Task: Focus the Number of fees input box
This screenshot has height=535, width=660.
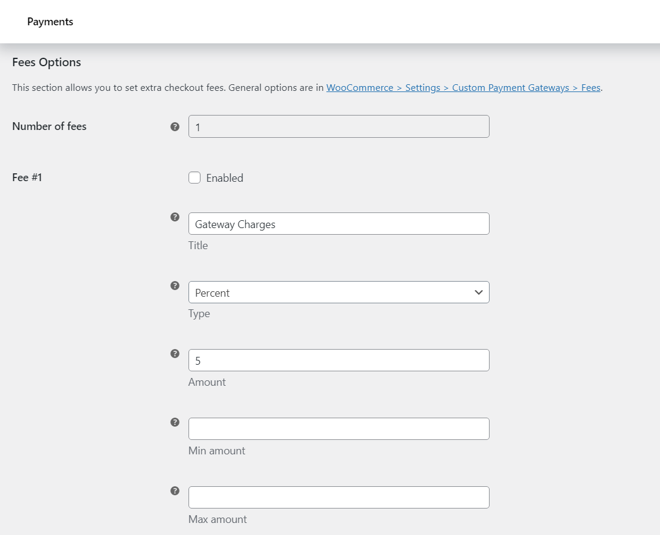Action: tap(338, 127)
